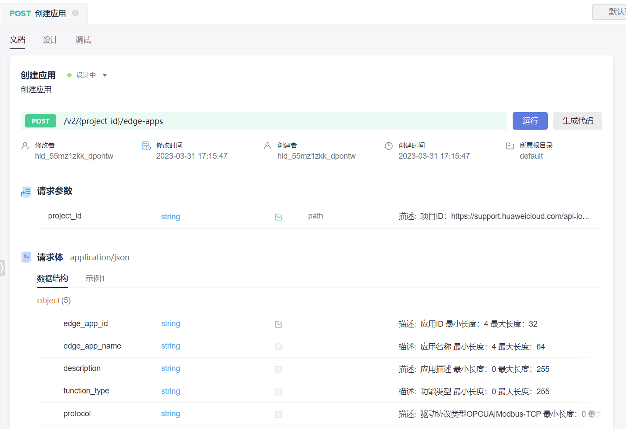Viewport: 626px width, 429px height.
Task: Click the 创建时间 value 2023-03-31 17:15:47
Action: 434,156
